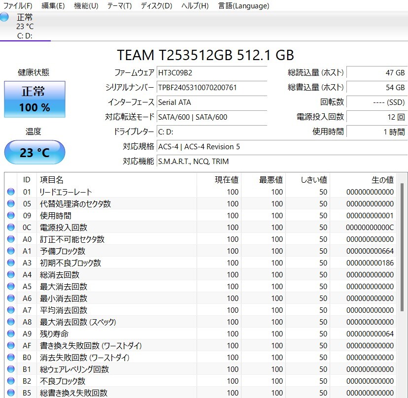This screenshot has height=398, width=408.
Task: Click the 23 °C temperature button
Action: (x=34, y=153)
